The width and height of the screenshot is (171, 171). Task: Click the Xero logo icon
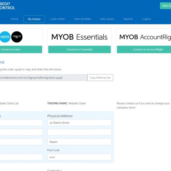coord(5,37)
